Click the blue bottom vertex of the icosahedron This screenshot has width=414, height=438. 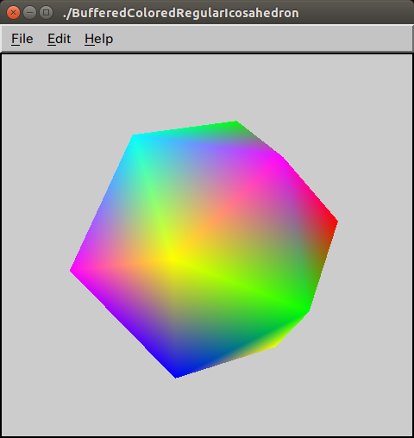[176, 375]
